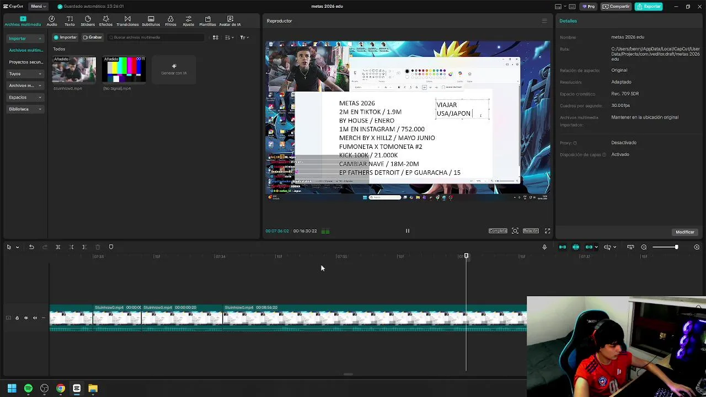Click the Completa quality button
Viewport: 706px width, 397px height.
pos(498,231)
